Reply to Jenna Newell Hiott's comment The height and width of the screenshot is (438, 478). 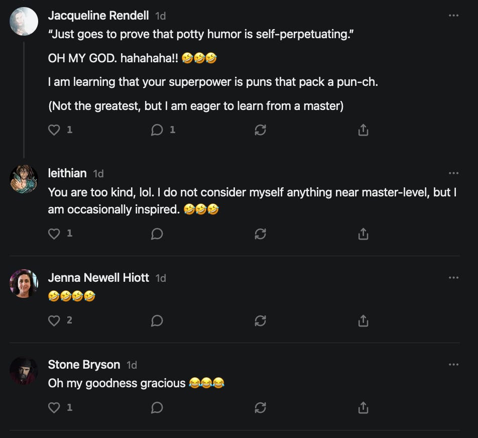click(157, 321)
